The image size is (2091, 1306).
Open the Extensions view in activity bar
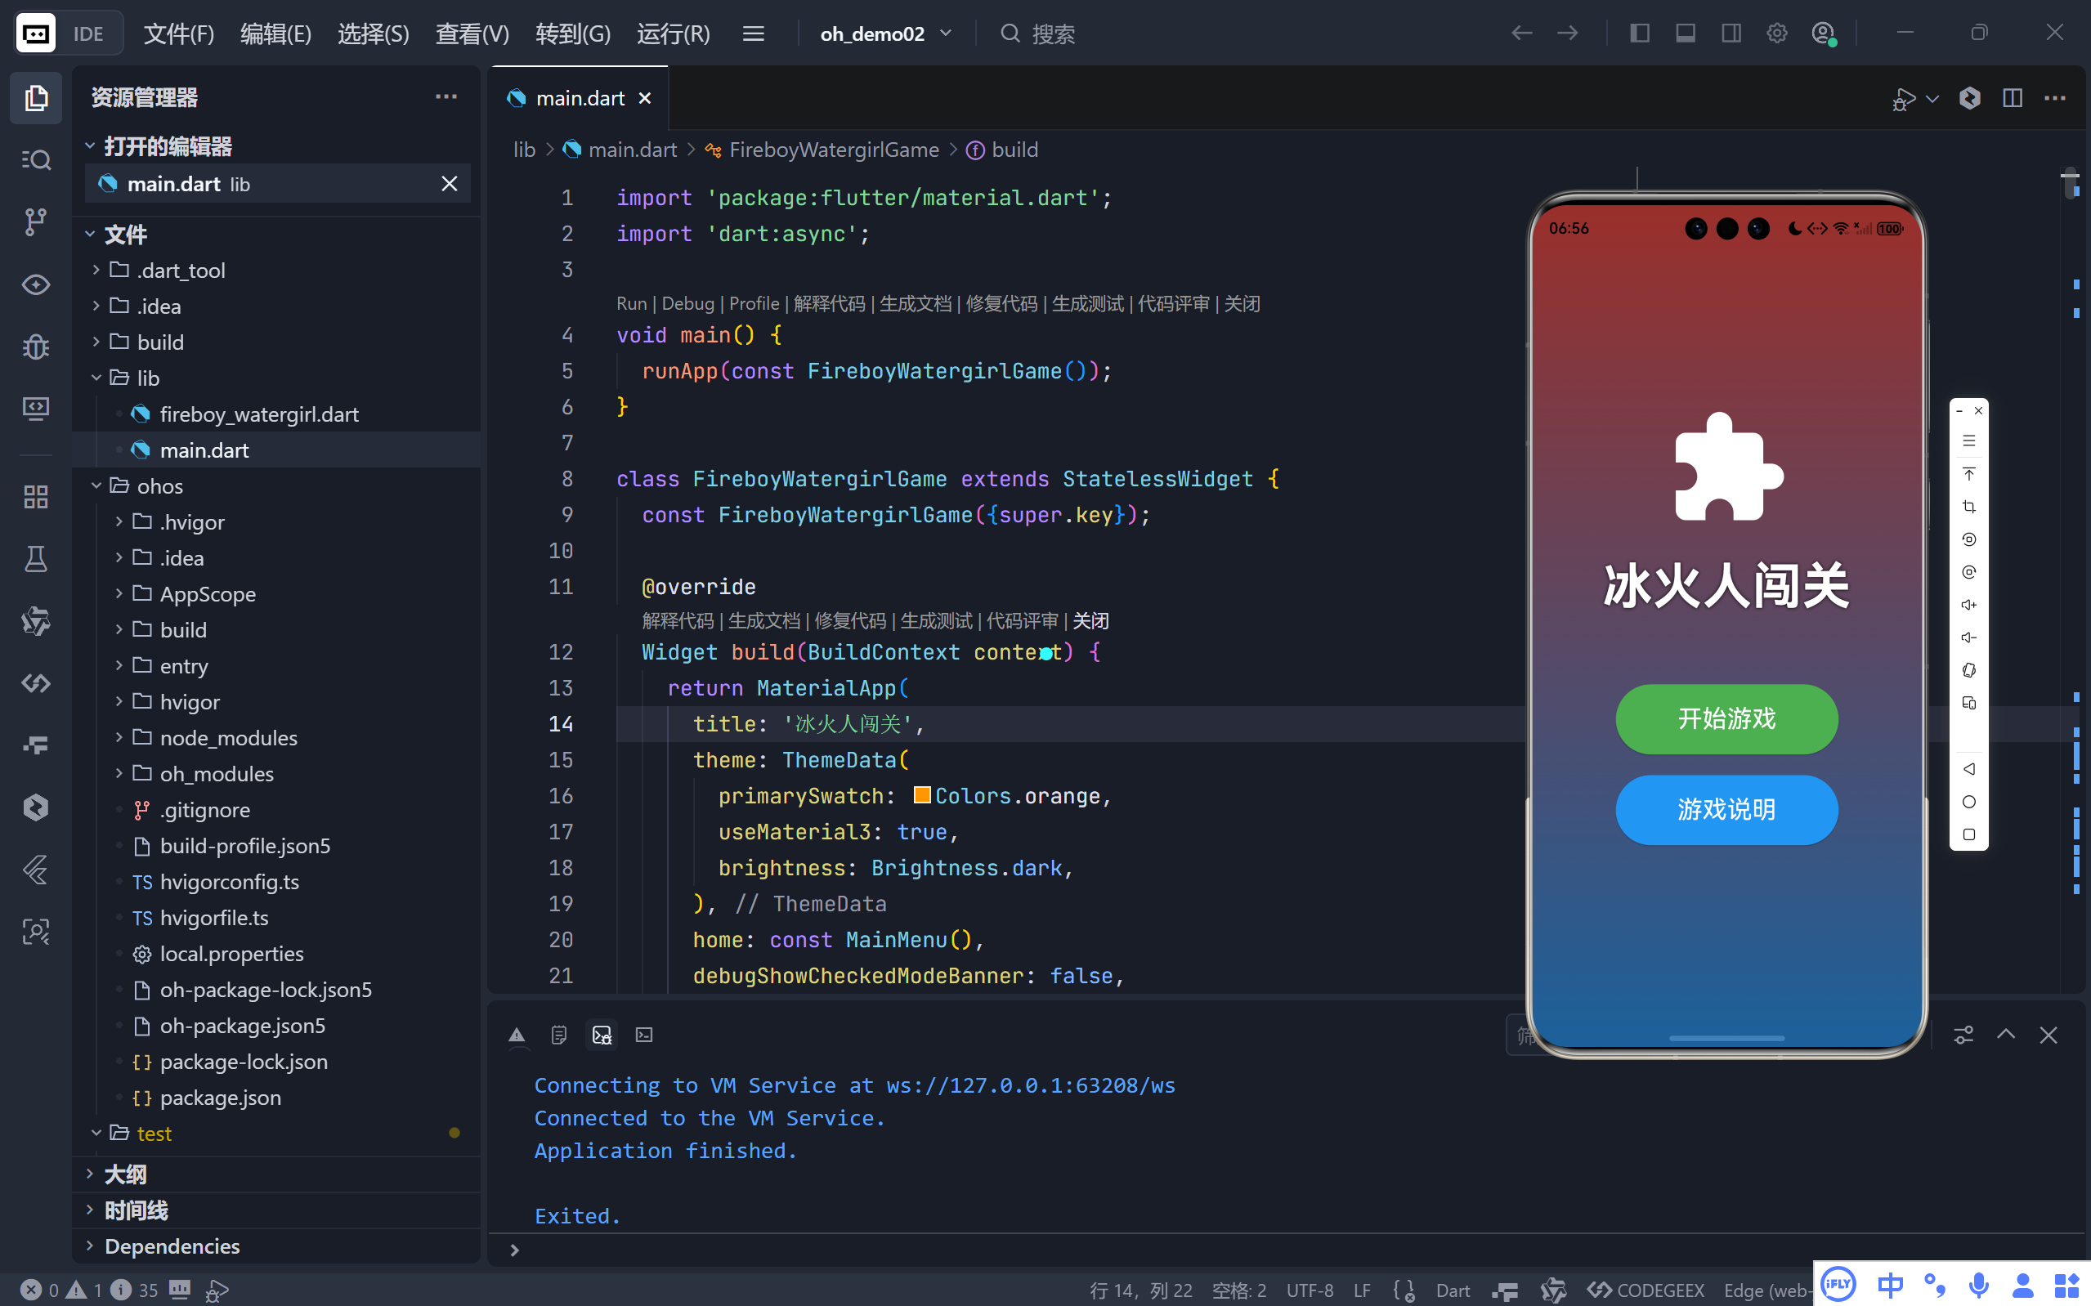[x=35, y=497]
